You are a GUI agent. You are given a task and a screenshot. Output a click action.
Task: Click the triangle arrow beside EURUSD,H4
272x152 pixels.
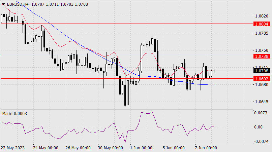(x=3, y=3)
